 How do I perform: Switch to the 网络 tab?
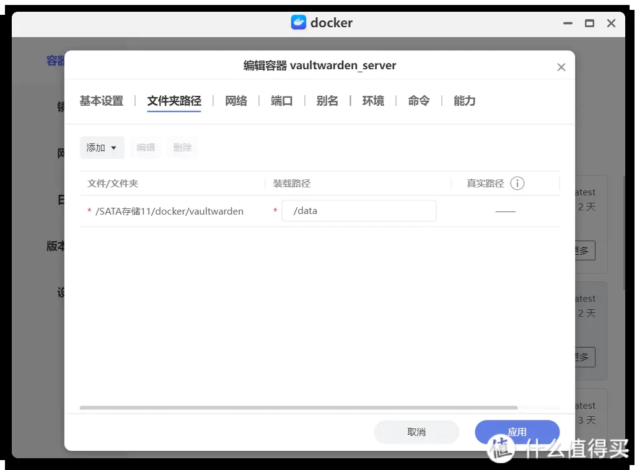(x=236, y=101)
